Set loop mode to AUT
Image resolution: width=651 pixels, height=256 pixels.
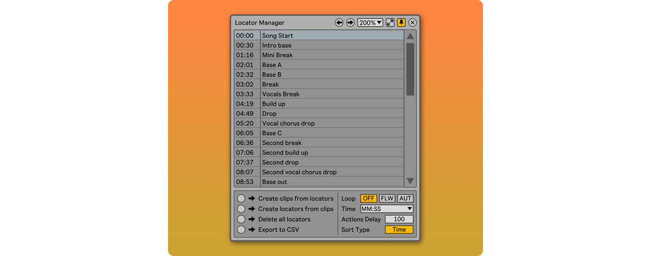[405, 198]
